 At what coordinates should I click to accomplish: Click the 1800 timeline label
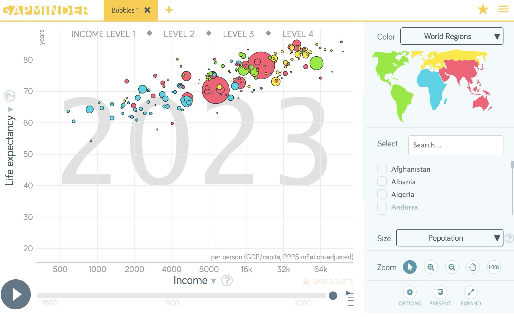coord(50,303)
